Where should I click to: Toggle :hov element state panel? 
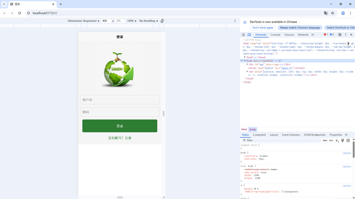pyautogui.click(x=325, y=140)
